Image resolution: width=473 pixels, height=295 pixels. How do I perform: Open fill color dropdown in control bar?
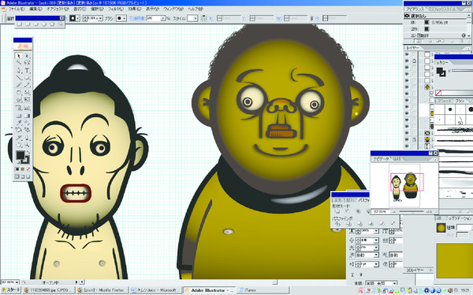77,18
